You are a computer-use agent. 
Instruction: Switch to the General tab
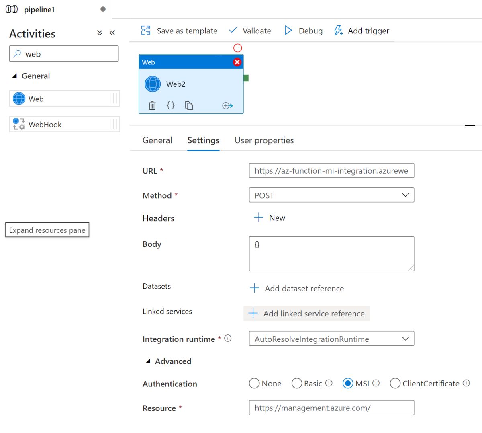pyautogui.click(x=157, y=140)
